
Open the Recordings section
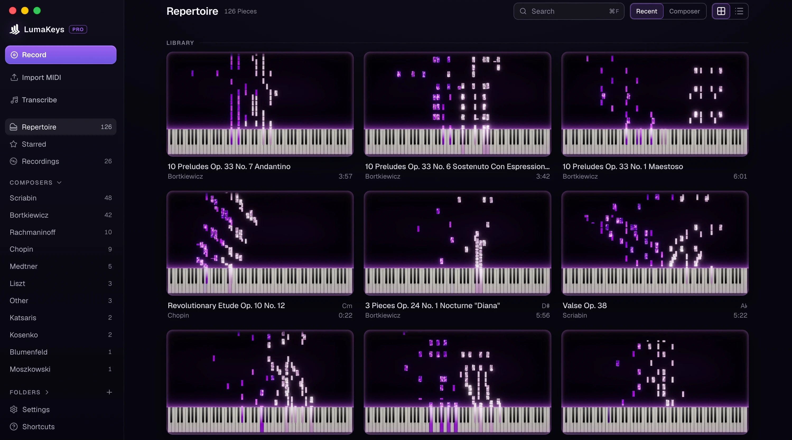(60, 161)
